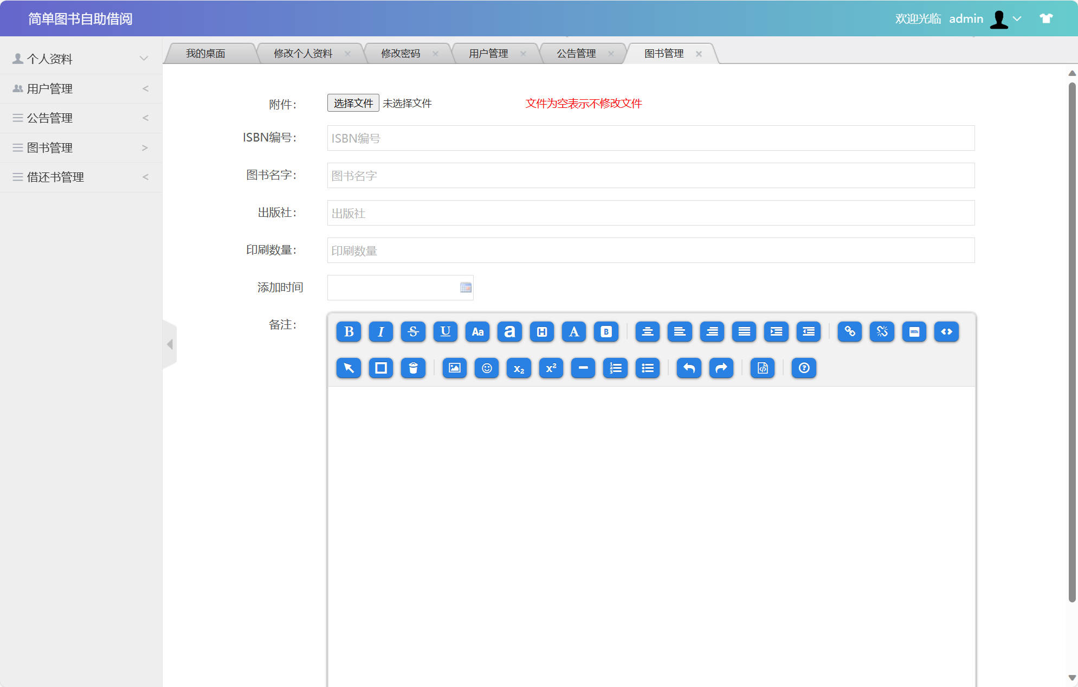The width and height of the screenshot is (1078, 687).
Task: Apply italic formatting in the editor toolbar
Action: click(x=381, y=332)
